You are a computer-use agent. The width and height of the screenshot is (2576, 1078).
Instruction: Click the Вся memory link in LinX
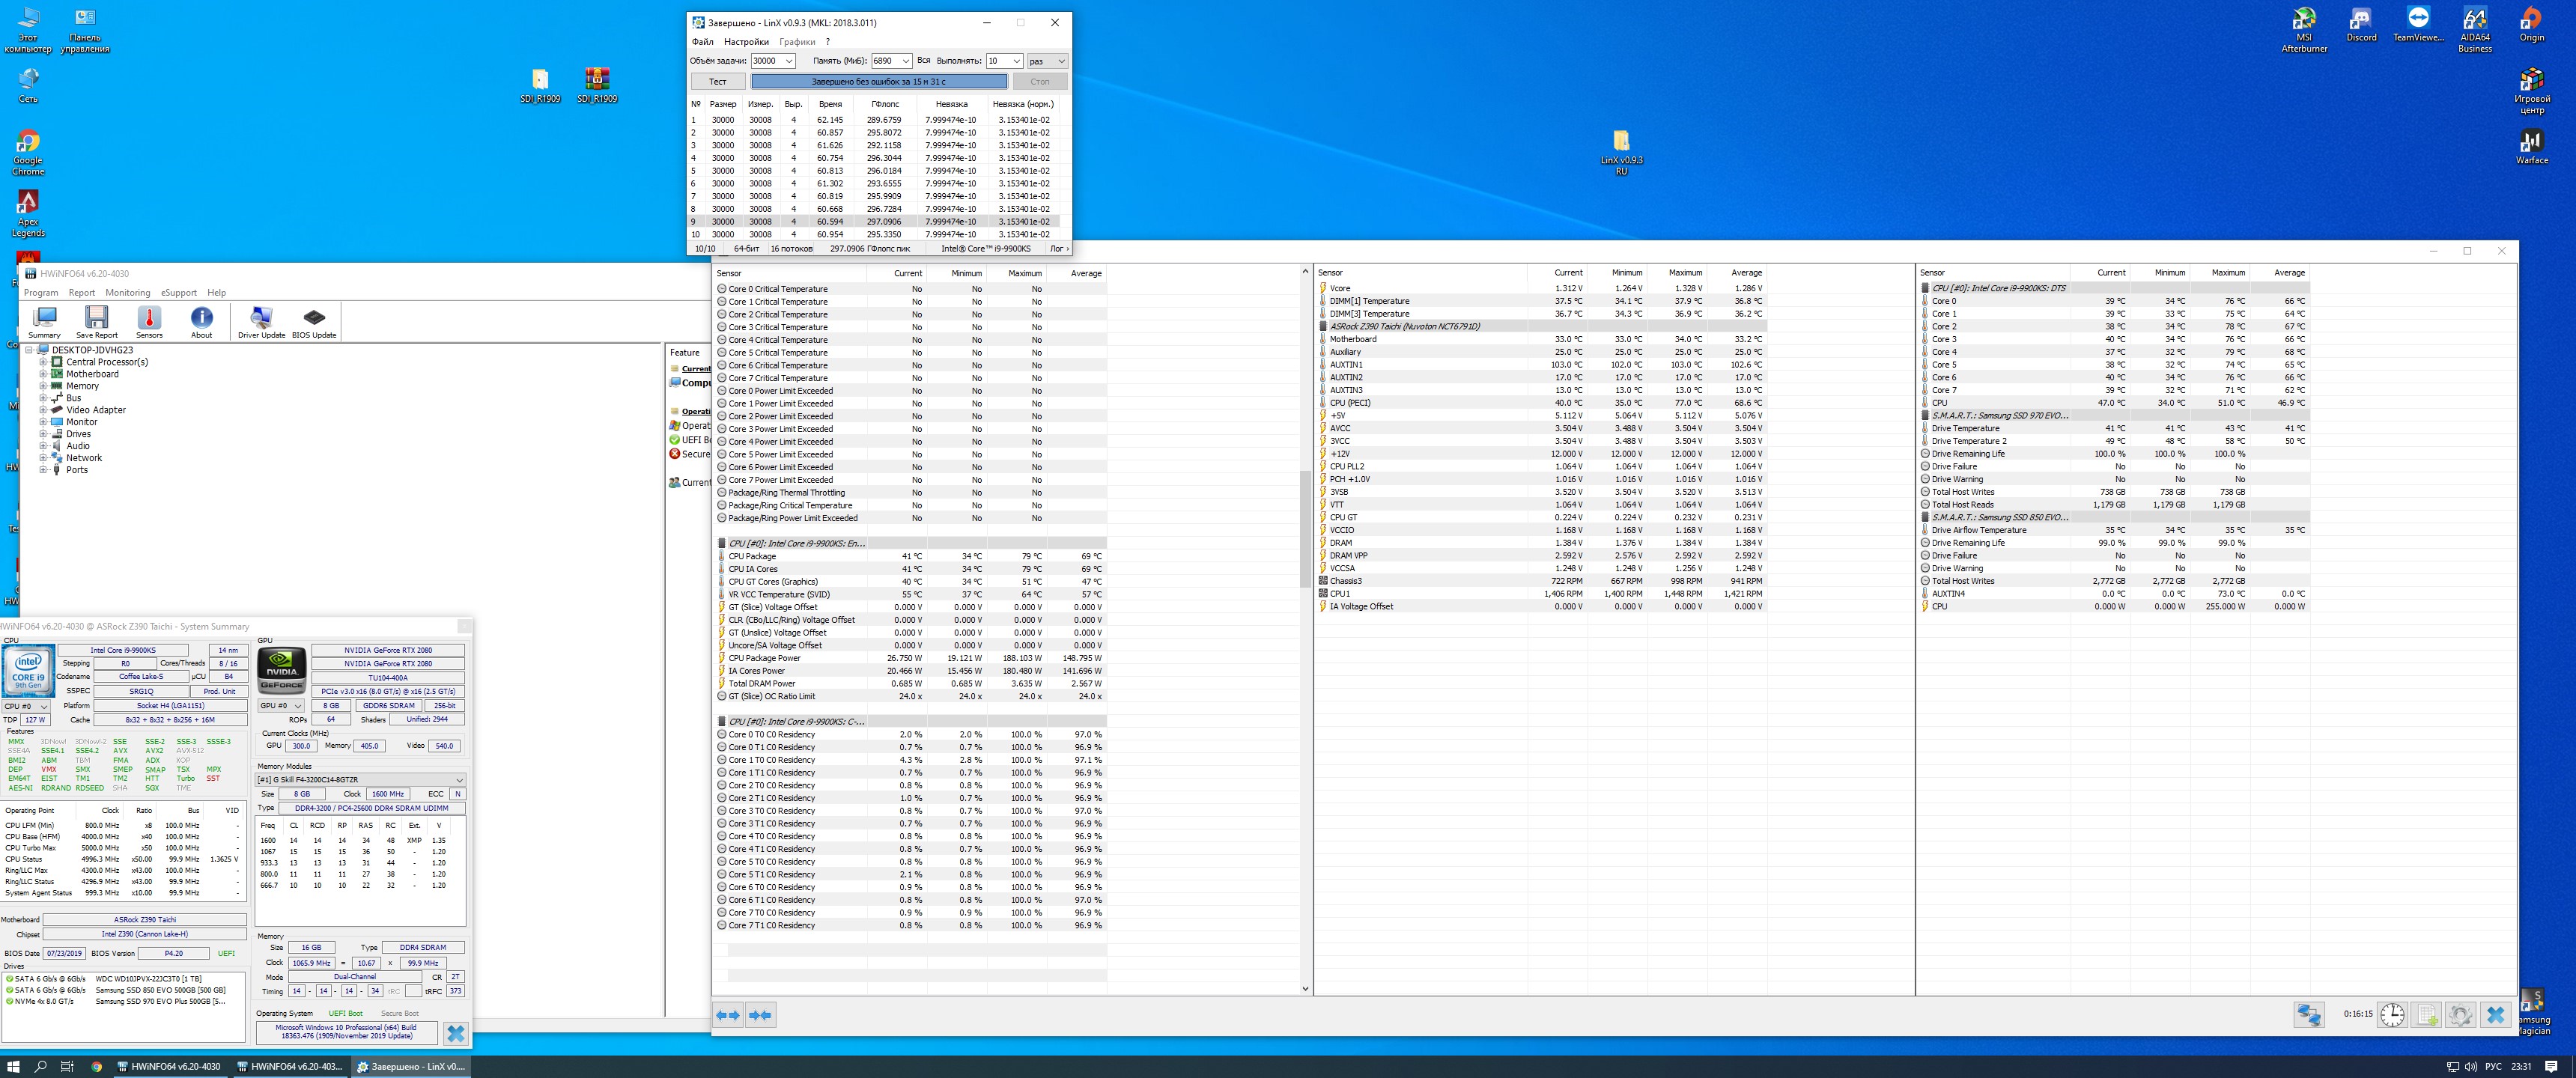pos(923,61)
